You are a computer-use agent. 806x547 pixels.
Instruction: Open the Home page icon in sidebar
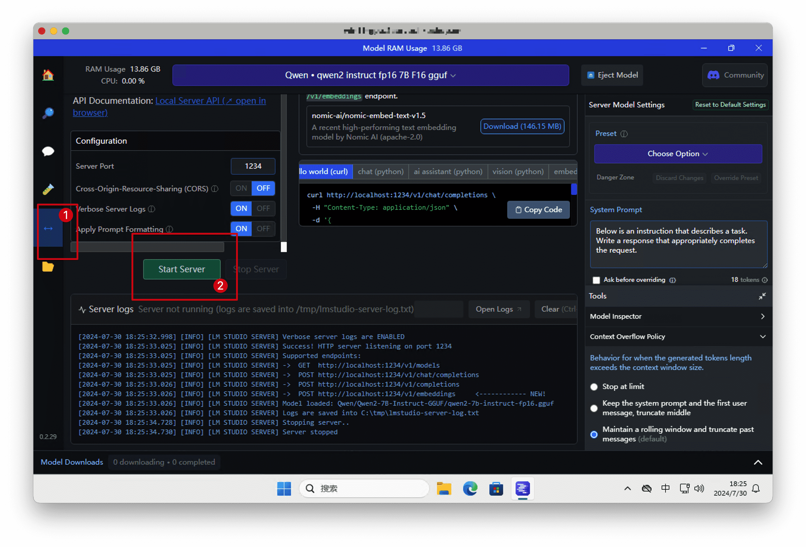click(x=48, y=75)
